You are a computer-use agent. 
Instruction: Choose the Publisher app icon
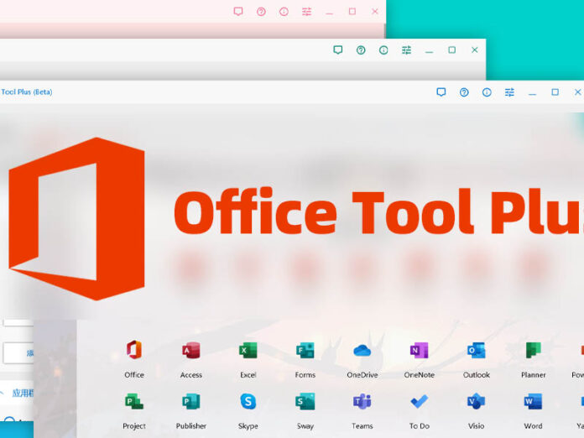click(x=191, y=401)
